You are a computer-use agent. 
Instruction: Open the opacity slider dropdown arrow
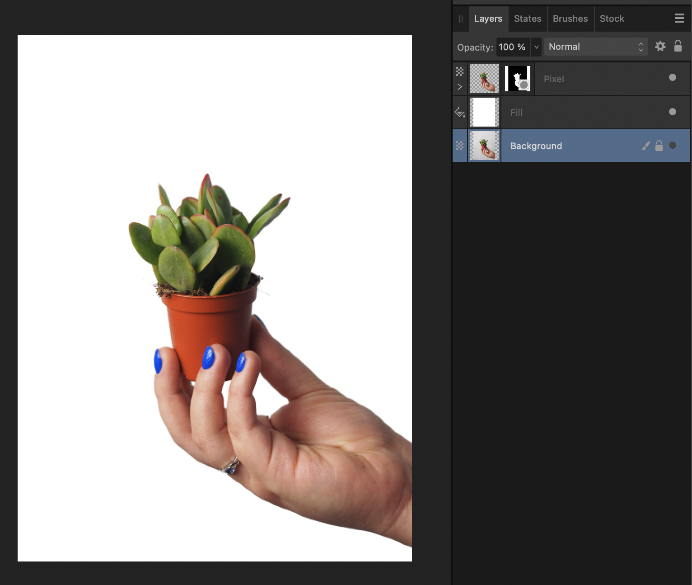[x=536, y=47]
